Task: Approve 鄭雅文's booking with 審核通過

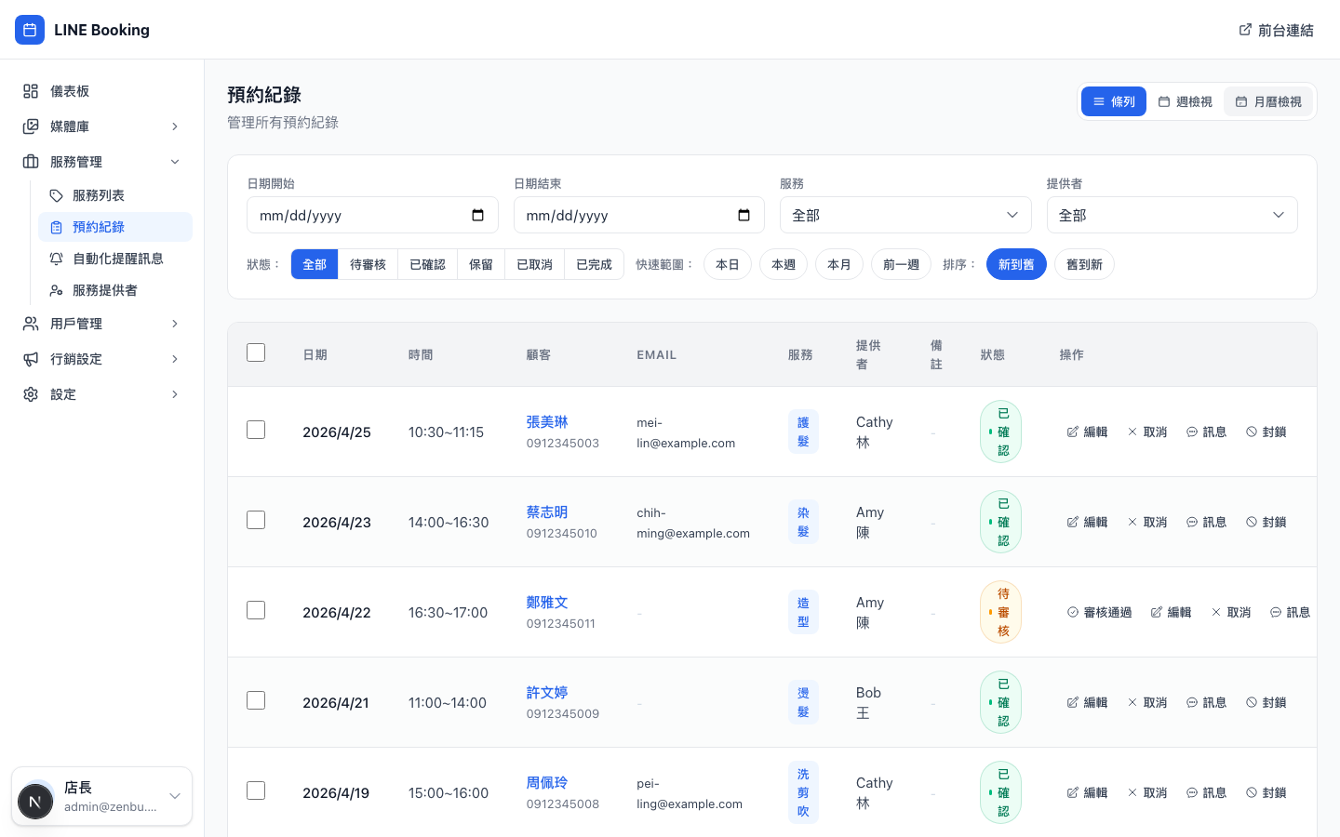Action: click(x=1099, y=612)
